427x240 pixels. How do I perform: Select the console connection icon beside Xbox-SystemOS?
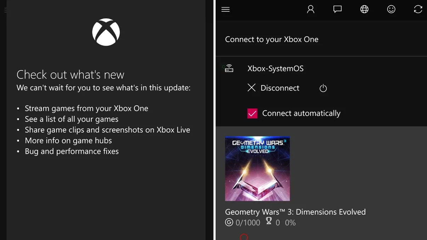(x=229, y=68)
